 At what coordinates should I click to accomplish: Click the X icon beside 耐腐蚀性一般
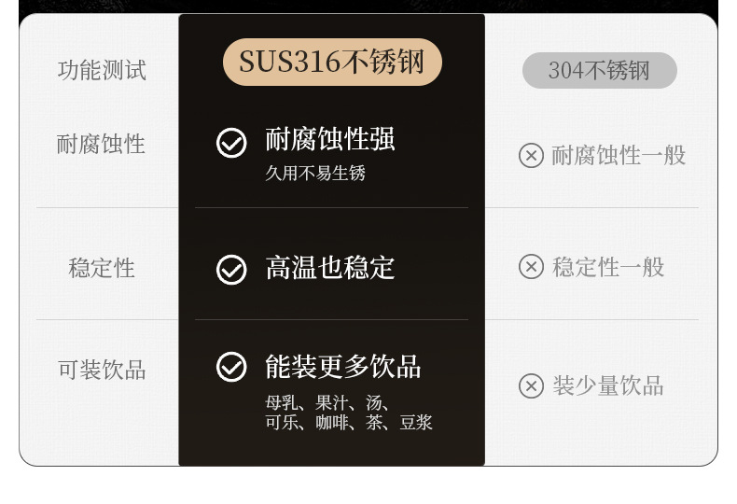point(531,155)
